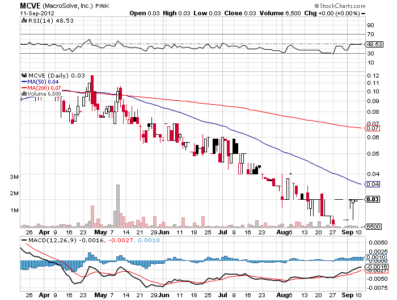This screenshot has width=397, height=300.
Task: Click the MACD(12,26,9) -0.0016 label
Action: tap(66, 240)
